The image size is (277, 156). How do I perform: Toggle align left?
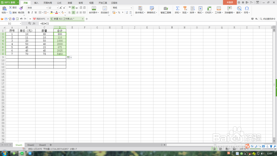(x=70, y=12)
